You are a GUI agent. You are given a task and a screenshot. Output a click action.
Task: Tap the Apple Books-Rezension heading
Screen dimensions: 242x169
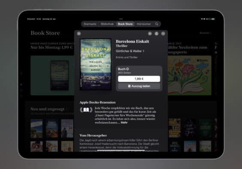pyautogui.click(x=97, y=102)
